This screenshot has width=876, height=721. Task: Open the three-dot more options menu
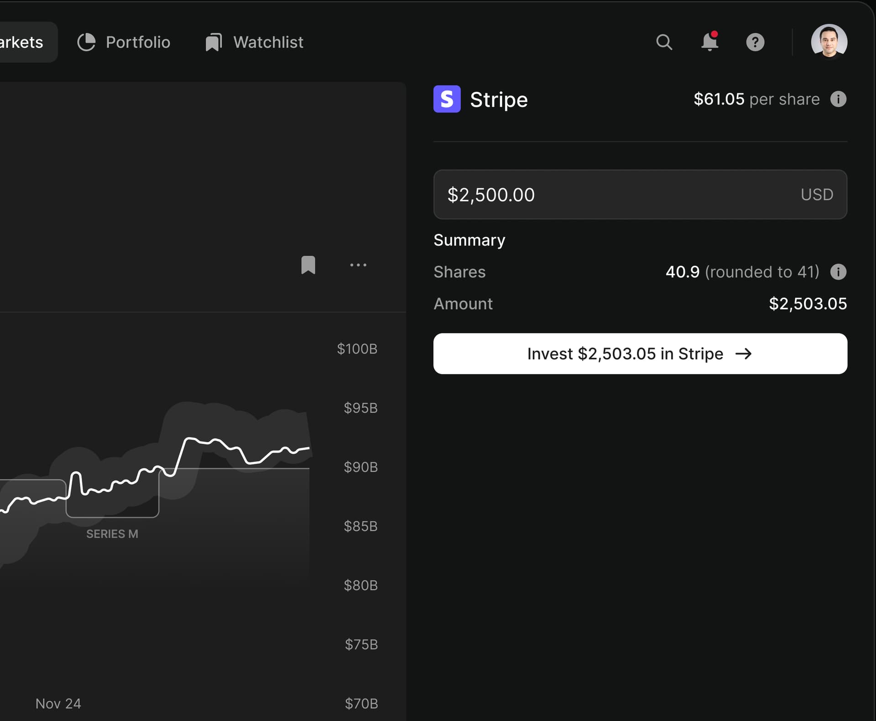(358, 265)
